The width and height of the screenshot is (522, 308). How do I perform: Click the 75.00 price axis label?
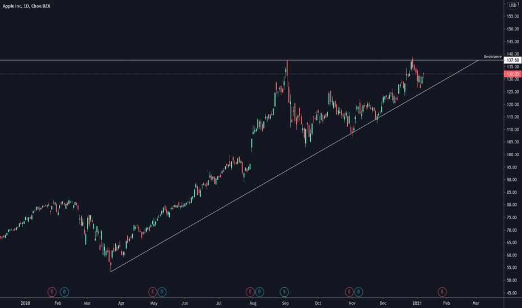512,217
